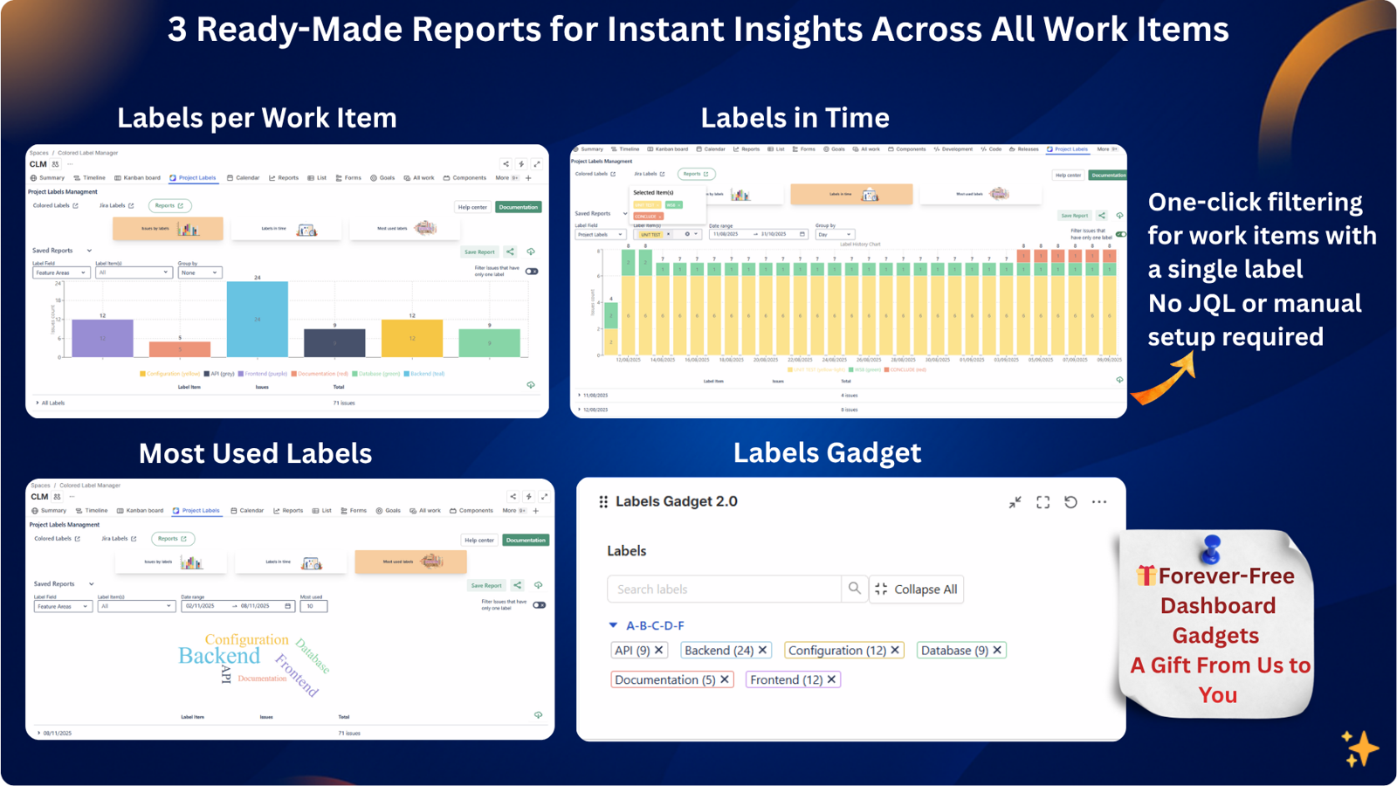This screenshot has height=786, width=1397.
Task: Click the share icon next to Save Report
Action: pyautogui.click(x=510, y=252)
